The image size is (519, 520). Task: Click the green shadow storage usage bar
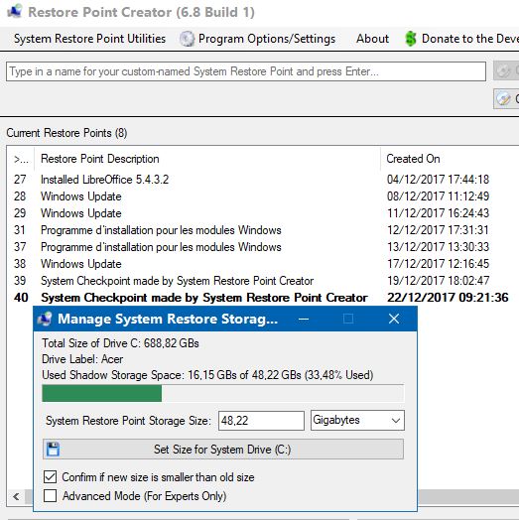(102, 393)
